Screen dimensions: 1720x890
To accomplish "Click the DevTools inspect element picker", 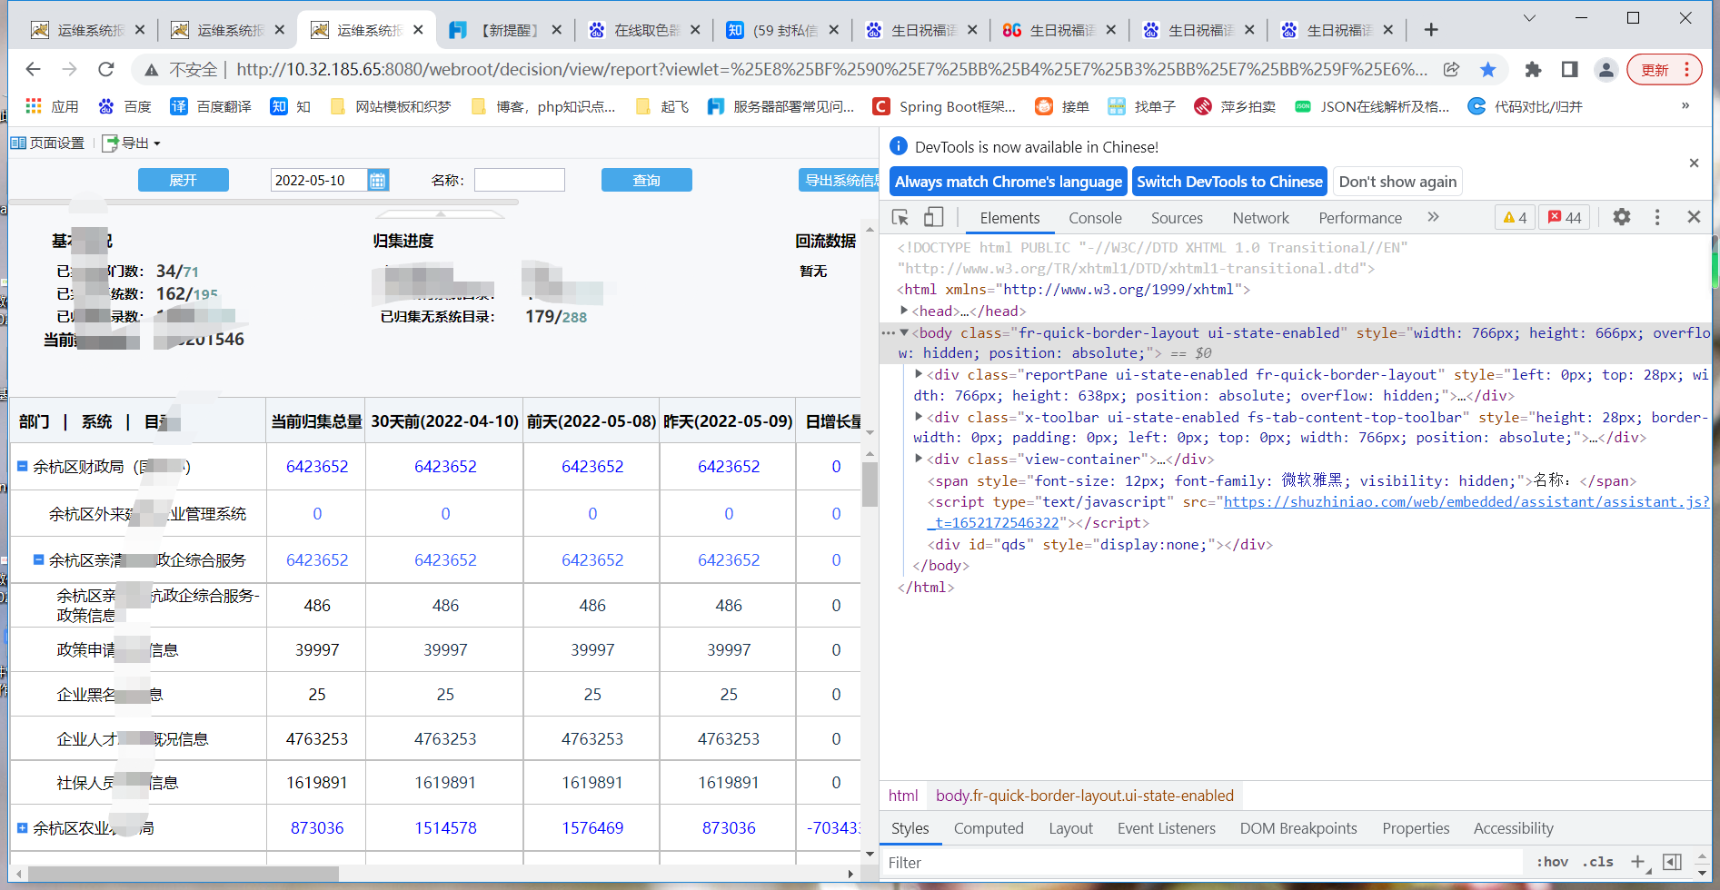I will [900, 217].
